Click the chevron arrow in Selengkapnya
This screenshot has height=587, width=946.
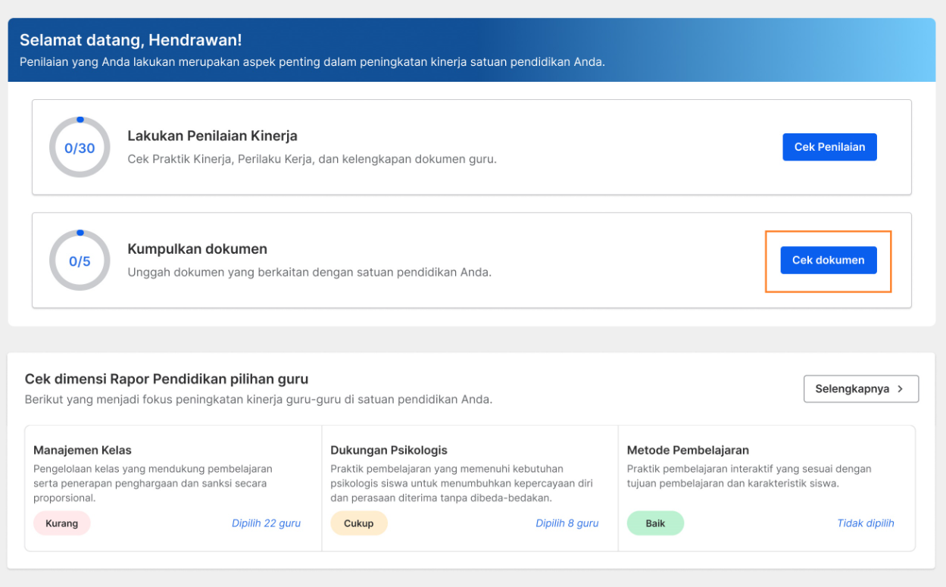[x=900, y=389]
